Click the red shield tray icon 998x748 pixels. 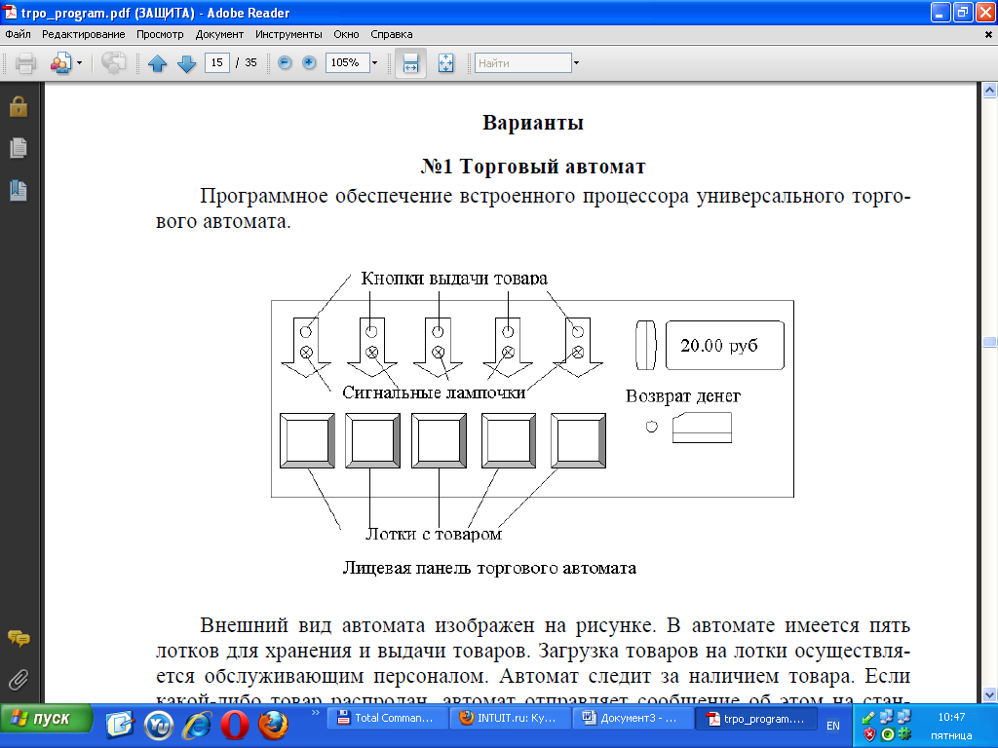(869, 734)
